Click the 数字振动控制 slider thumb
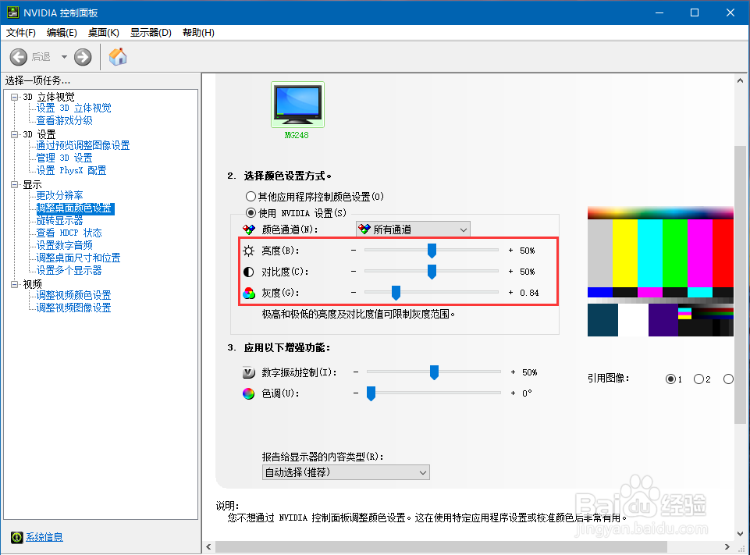The image size is (750, 555). 434,372
